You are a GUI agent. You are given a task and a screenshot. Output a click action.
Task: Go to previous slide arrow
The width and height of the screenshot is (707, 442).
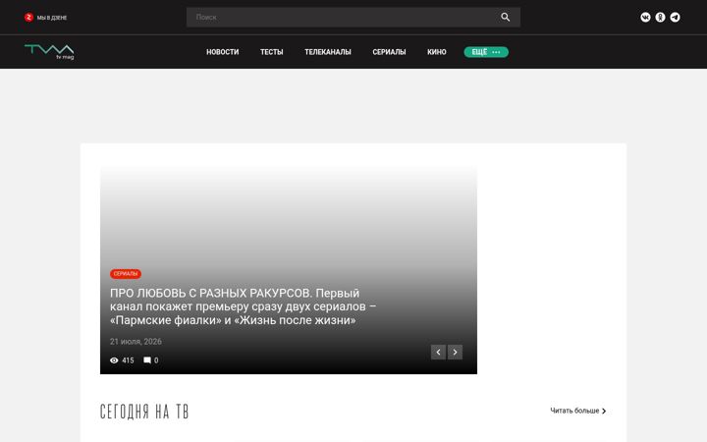pyautogui.click(x=438, y=352)
